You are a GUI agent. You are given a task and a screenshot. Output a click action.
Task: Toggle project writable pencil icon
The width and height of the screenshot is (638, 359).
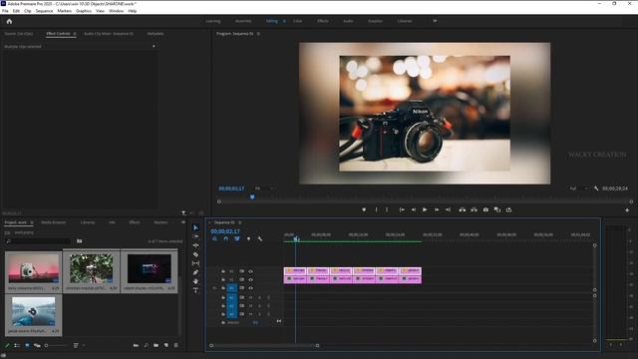pos(7,346)
